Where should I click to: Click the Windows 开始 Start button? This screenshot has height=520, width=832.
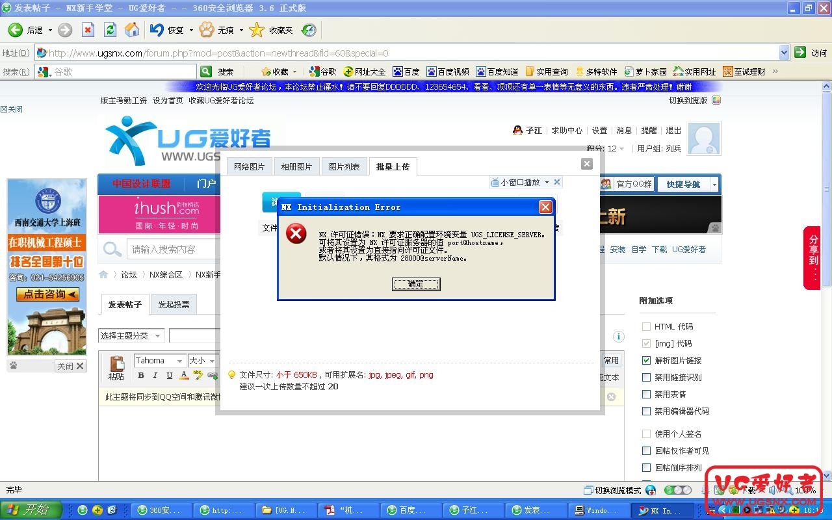click(x=31, y=510)
